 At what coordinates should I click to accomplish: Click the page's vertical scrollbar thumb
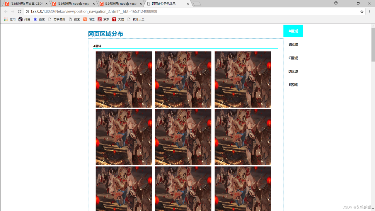pyautogui.click(x=373, y=45)
